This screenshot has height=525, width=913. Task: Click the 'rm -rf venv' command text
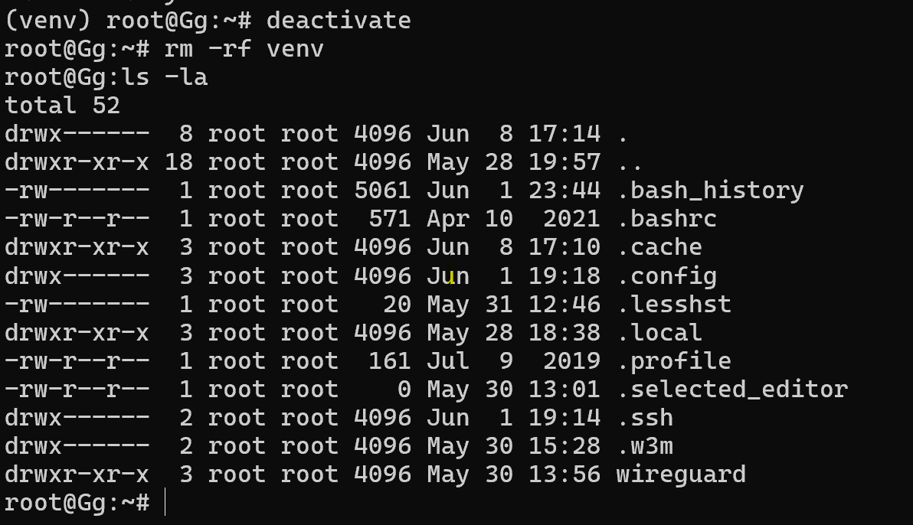(244, 49)
